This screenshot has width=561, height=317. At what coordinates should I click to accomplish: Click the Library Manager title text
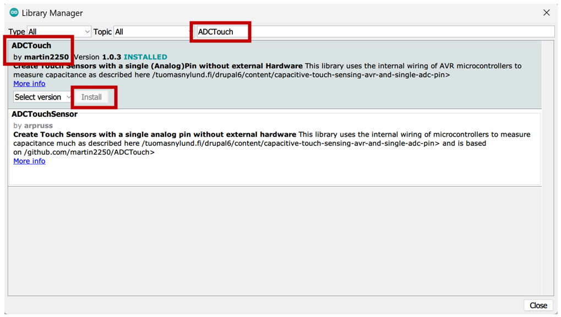(x=52, y=13)
